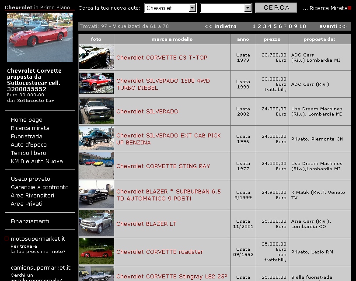Open the SILVERADO 1500 4WD thumbnail photo
The height and width of the screenshot is (281, 356).
tap(96, 83)
